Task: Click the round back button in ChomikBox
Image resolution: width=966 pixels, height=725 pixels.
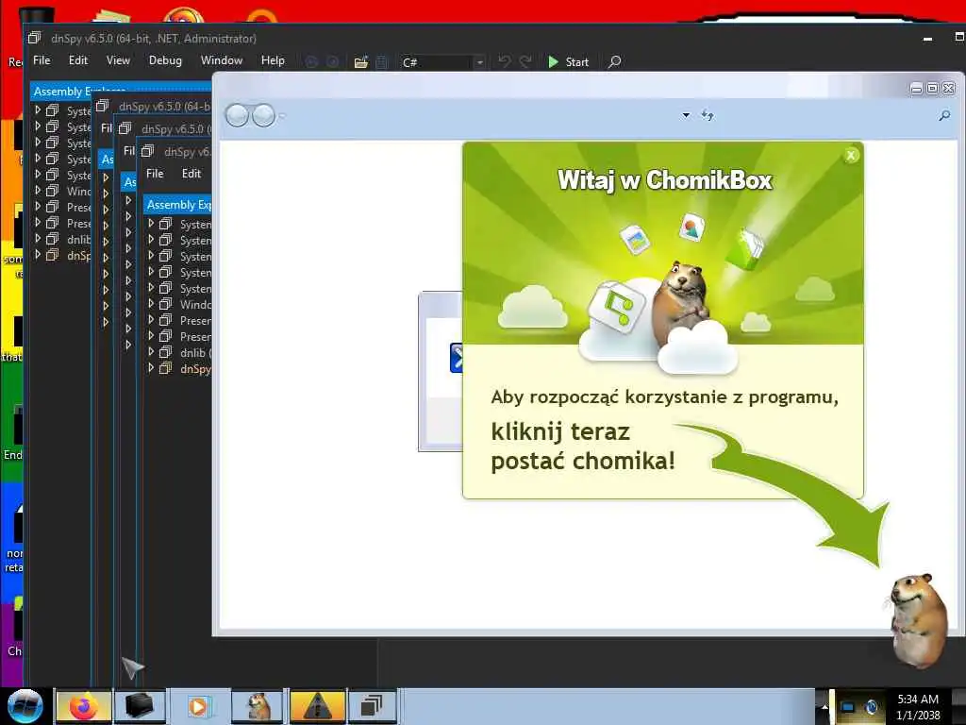Action: pyautogui.click(x=237, y=115)
